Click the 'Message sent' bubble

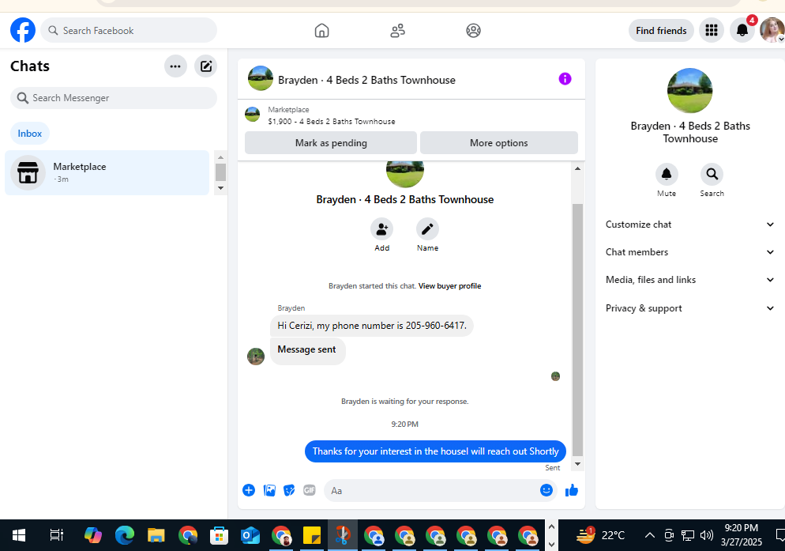pos(307,350)
